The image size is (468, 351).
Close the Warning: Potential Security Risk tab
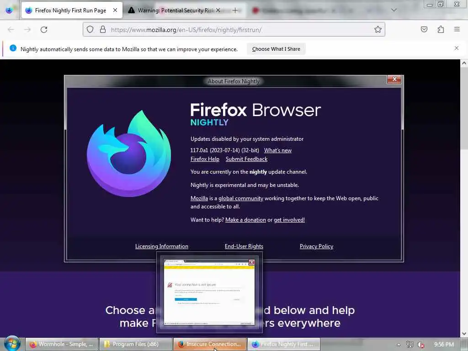(x=218, y=10)
